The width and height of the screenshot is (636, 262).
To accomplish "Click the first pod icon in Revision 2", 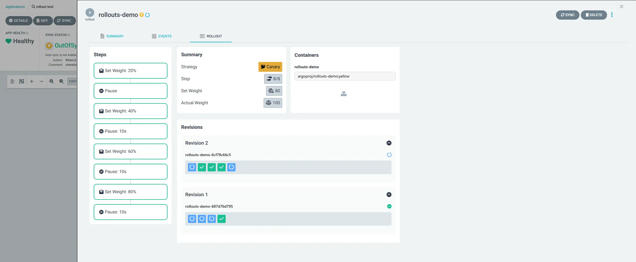I will coord(192,167).
